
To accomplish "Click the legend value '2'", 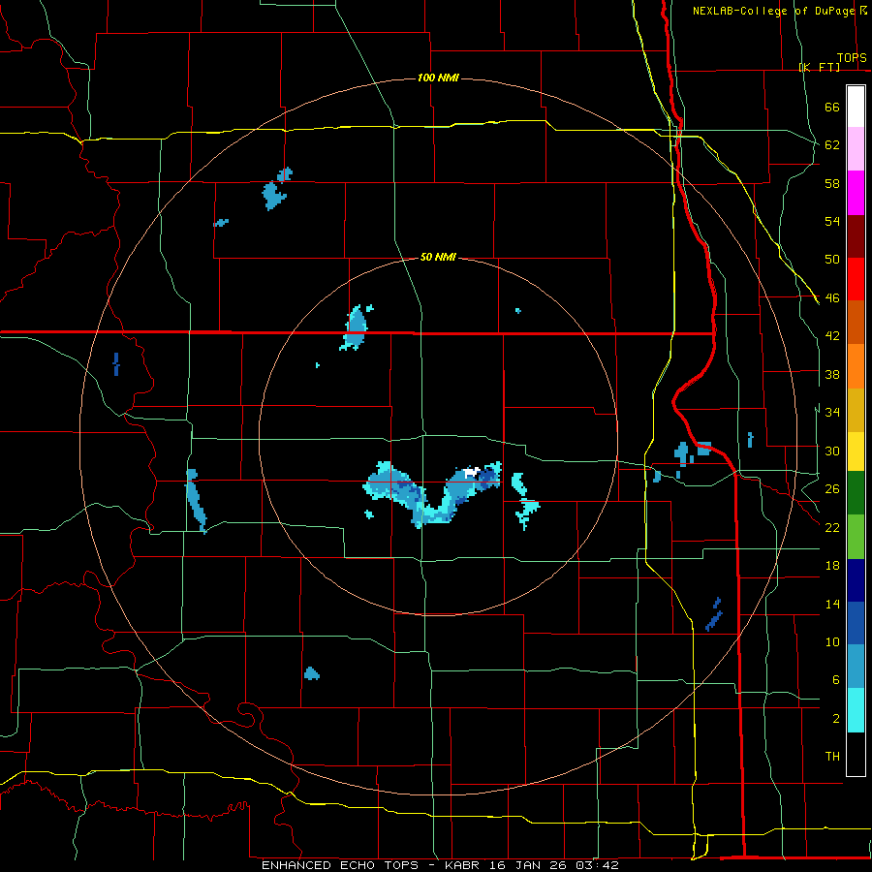I will click(836, 719).
